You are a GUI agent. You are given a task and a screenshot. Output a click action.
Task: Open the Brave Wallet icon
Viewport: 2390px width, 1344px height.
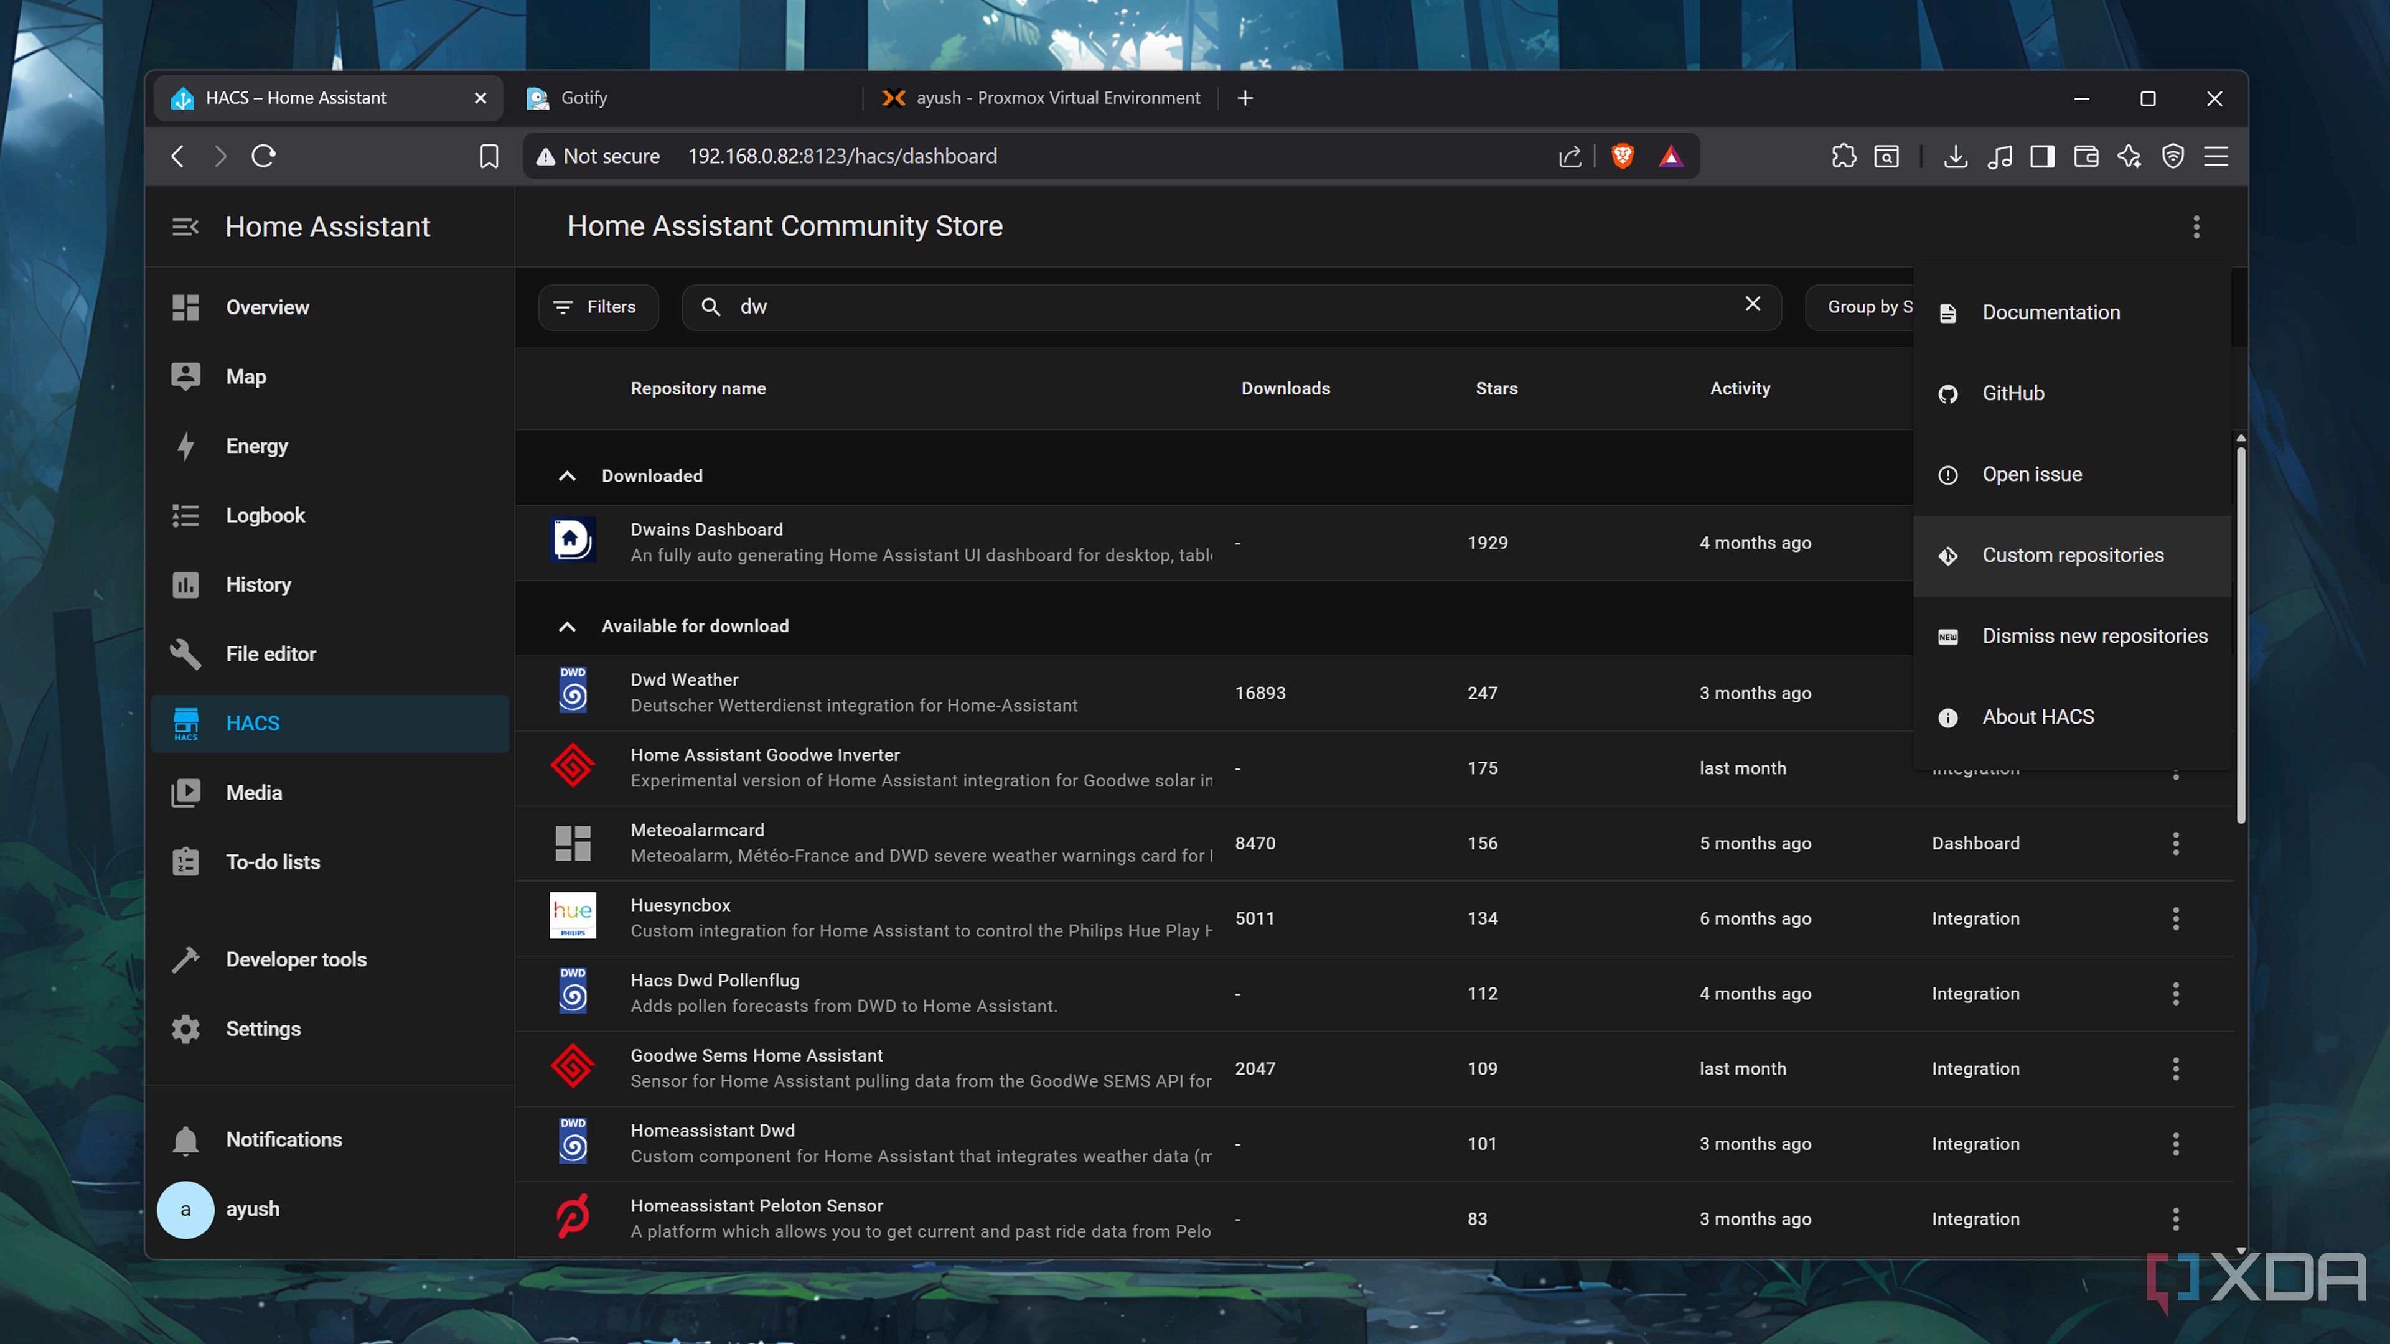click(2087, 157)
